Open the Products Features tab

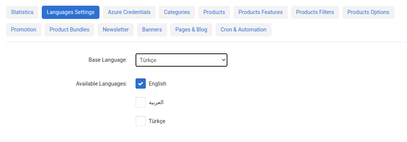point(260,12)
